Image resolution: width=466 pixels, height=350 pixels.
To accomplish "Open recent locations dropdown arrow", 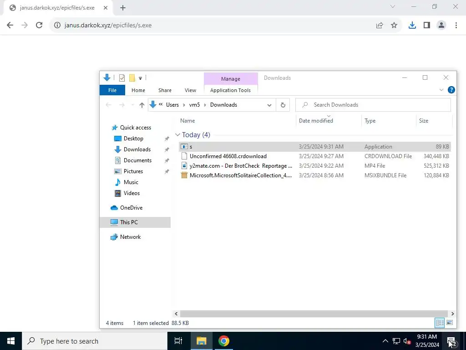I will point(132,105).
